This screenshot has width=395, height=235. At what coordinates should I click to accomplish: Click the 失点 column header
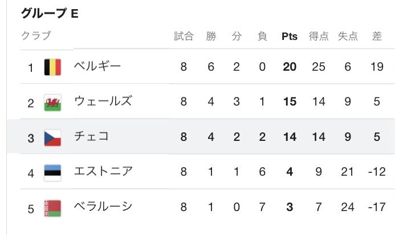[348, 37]
